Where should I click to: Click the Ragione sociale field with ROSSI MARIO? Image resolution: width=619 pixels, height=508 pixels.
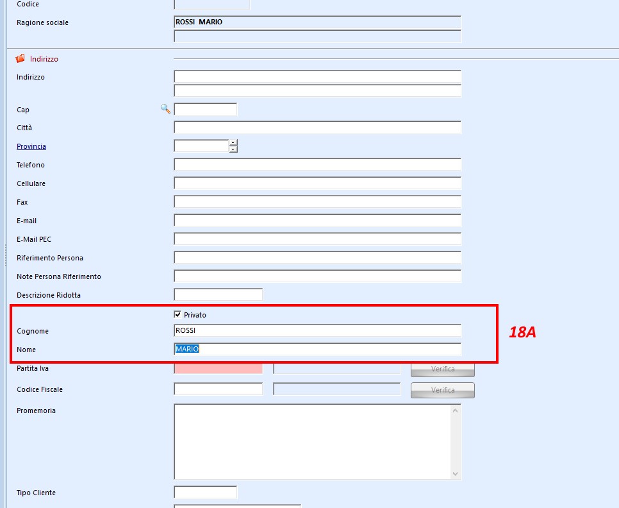point(317,22)
